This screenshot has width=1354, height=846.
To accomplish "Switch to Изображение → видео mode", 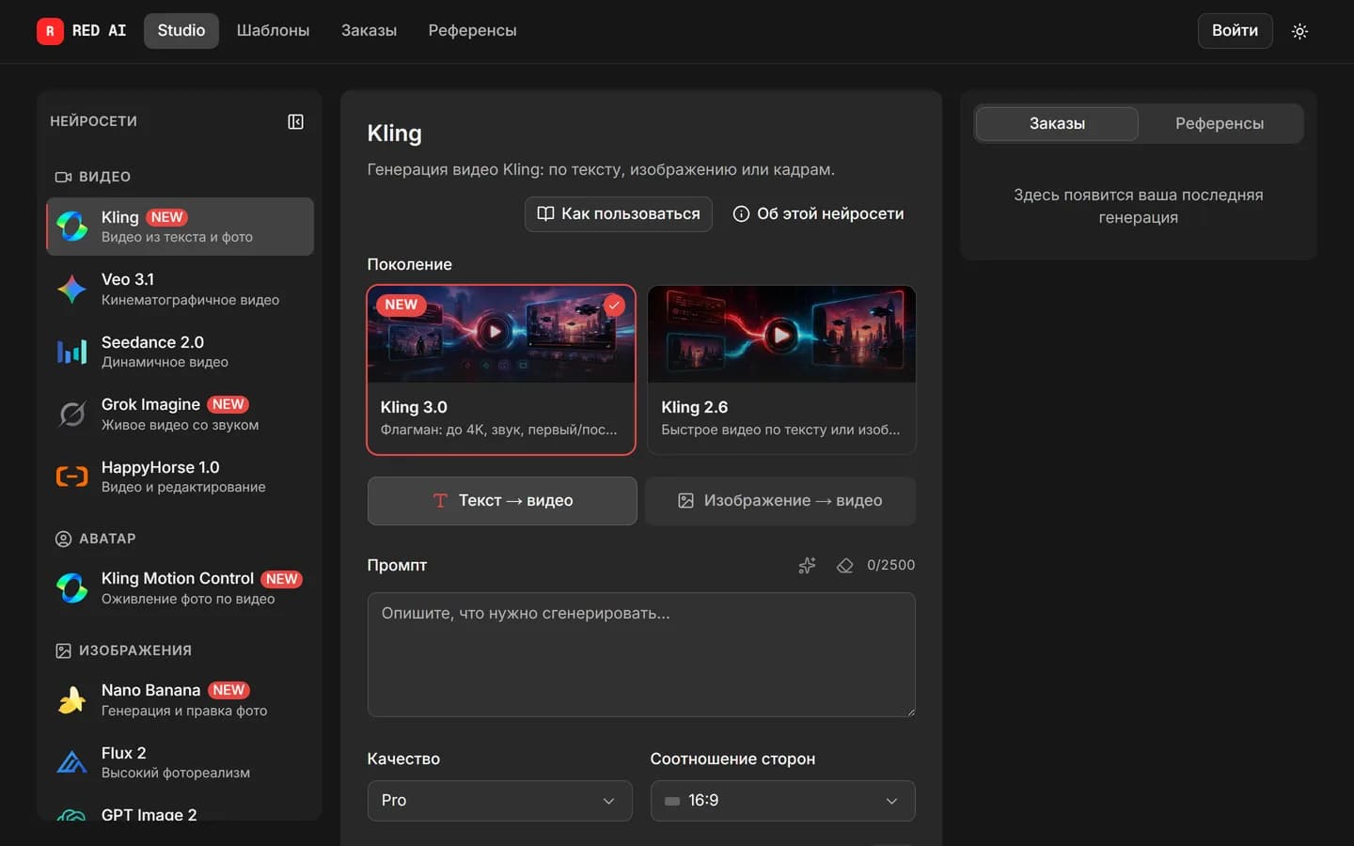I will 780,500.
